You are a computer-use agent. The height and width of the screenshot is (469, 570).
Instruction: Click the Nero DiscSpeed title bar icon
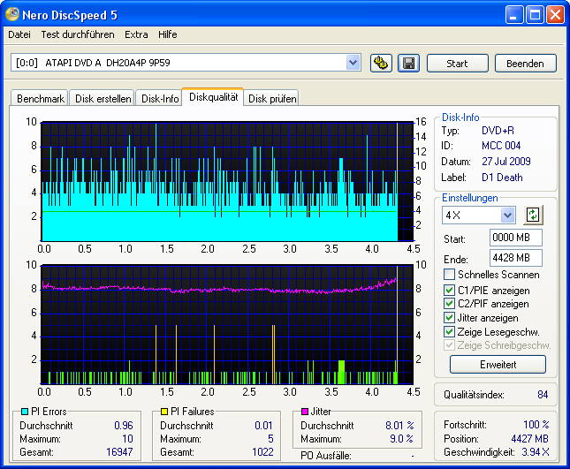[12, 14]
